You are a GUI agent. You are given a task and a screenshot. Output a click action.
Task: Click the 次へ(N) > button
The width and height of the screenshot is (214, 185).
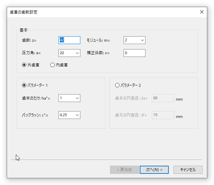click(x=154, y=170)
